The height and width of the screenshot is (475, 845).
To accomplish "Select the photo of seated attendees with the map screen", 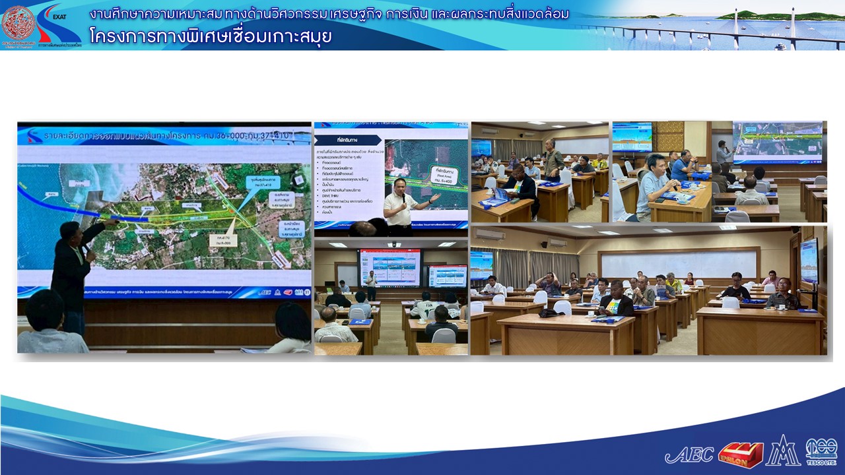I will (x=719, y=172).
